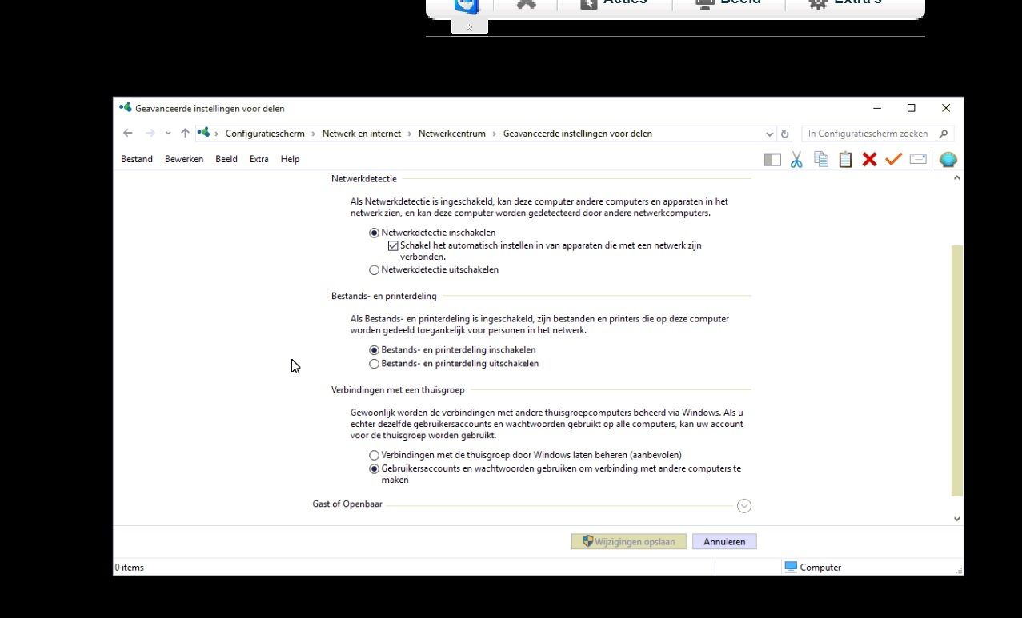Click the window resize grip corner
The image size is (1022, 618).
tap(958, 569)
